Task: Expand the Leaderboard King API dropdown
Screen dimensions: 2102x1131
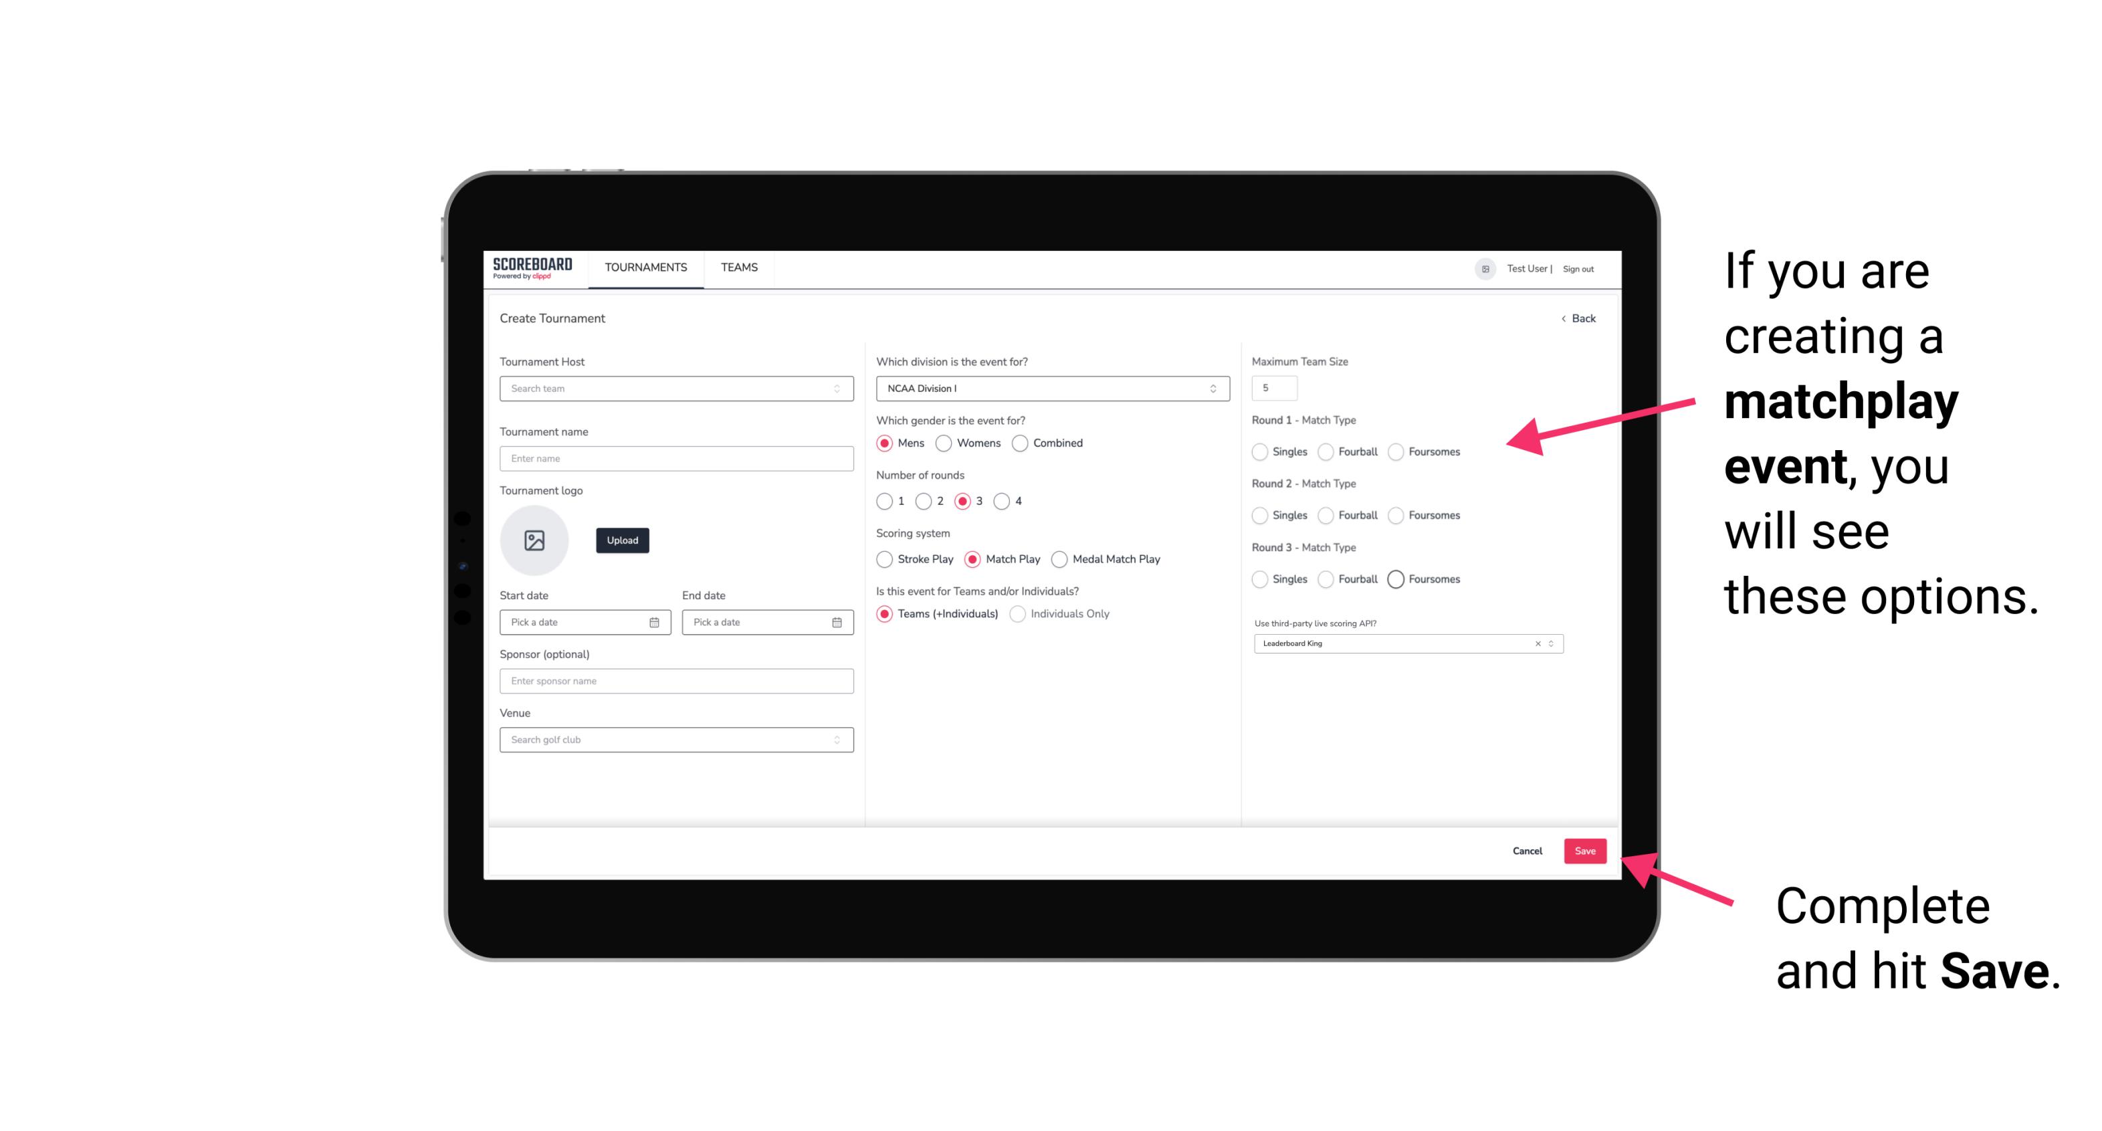Action: coord(1552,643)
